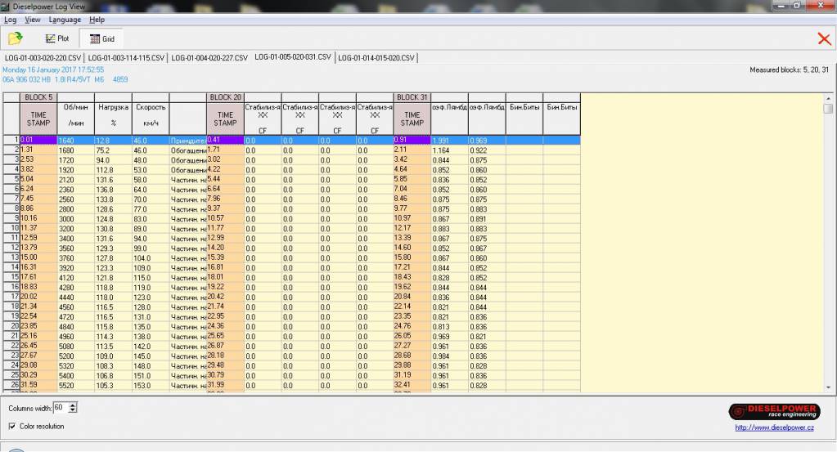Open the Log menu
Viewport: 837px width, 452px height.
[x=10, y=20]
